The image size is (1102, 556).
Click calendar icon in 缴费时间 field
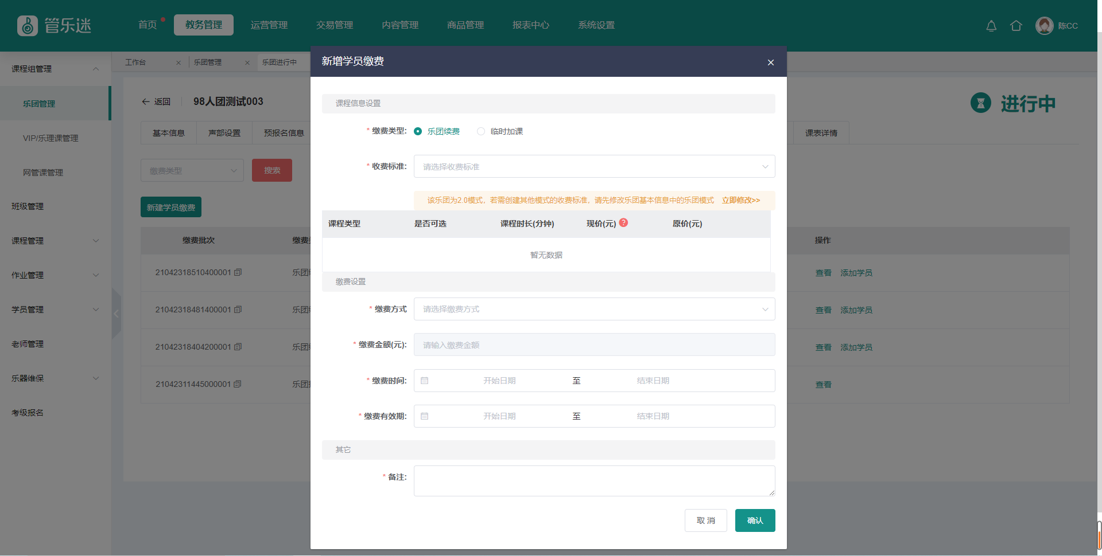click(x=425, y=381)
